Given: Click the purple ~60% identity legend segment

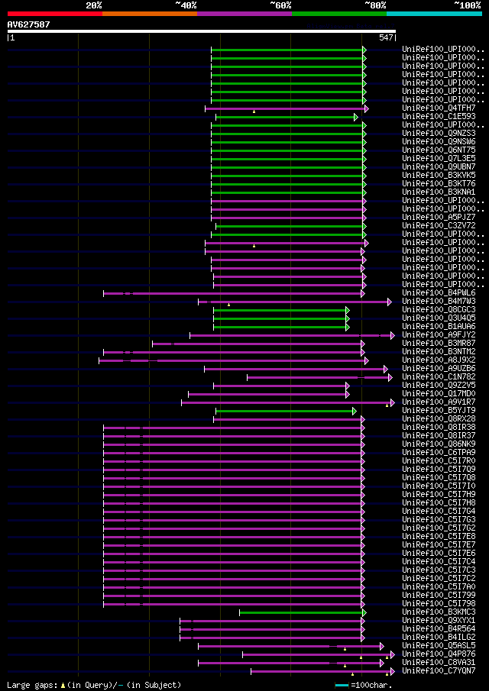Looking at the screenshot, I should coord(244,14).
